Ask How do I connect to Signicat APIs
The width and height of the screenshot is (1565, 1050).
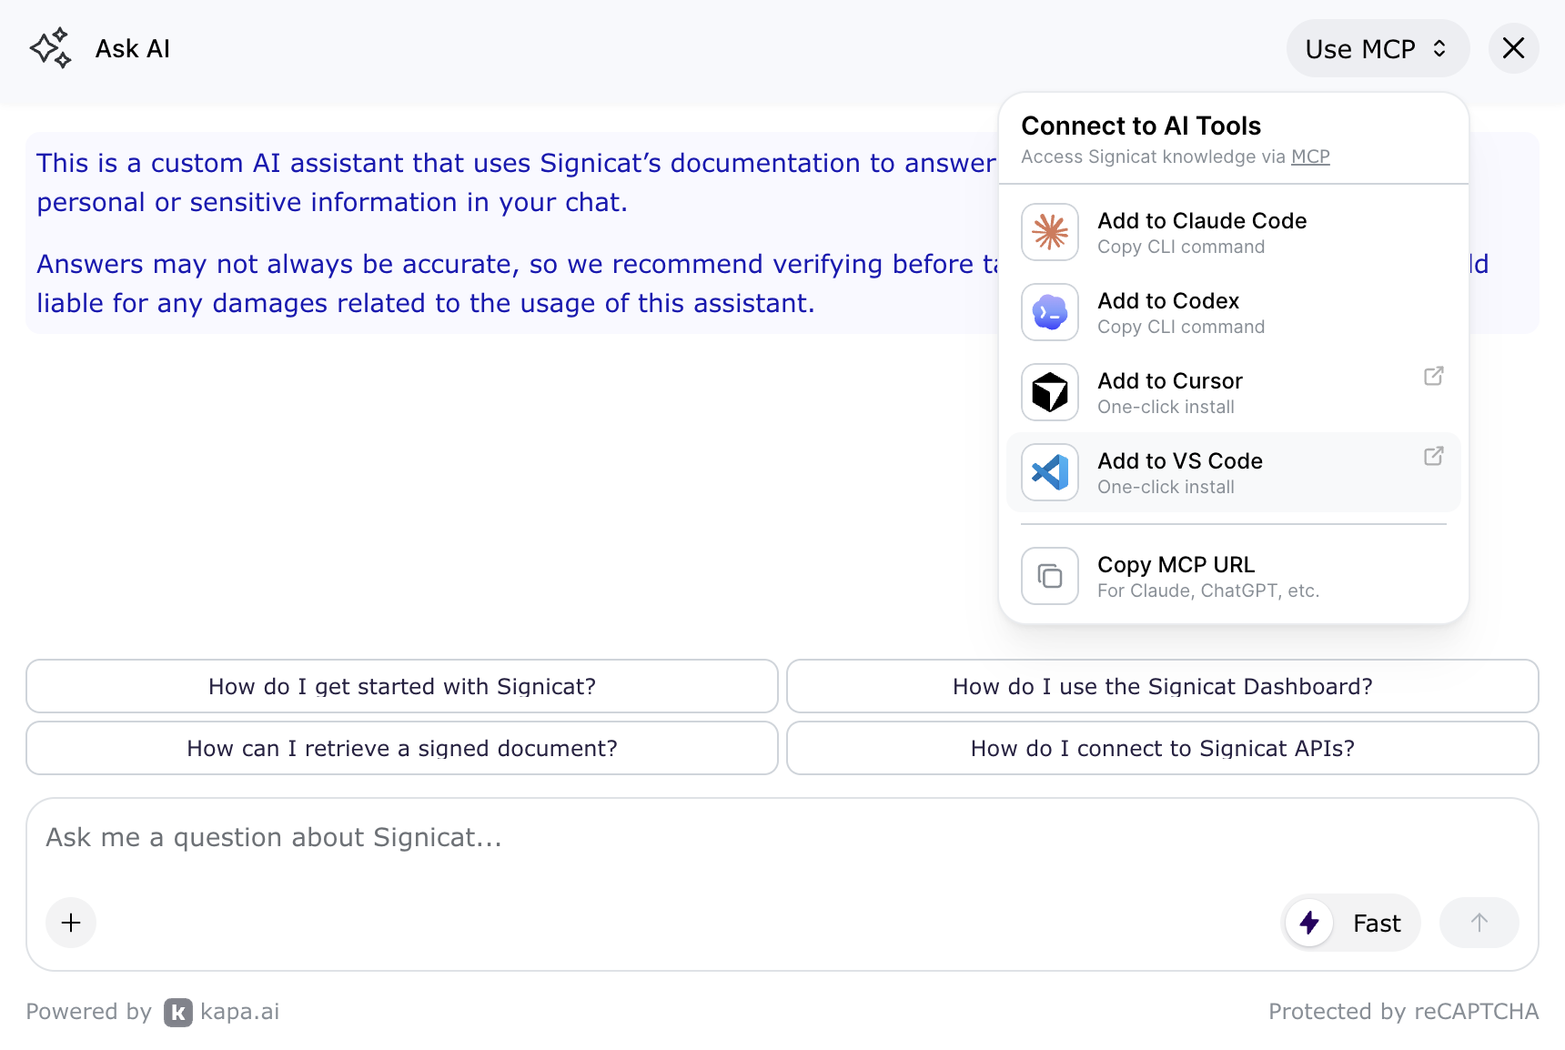click(x=1163, y=748)
